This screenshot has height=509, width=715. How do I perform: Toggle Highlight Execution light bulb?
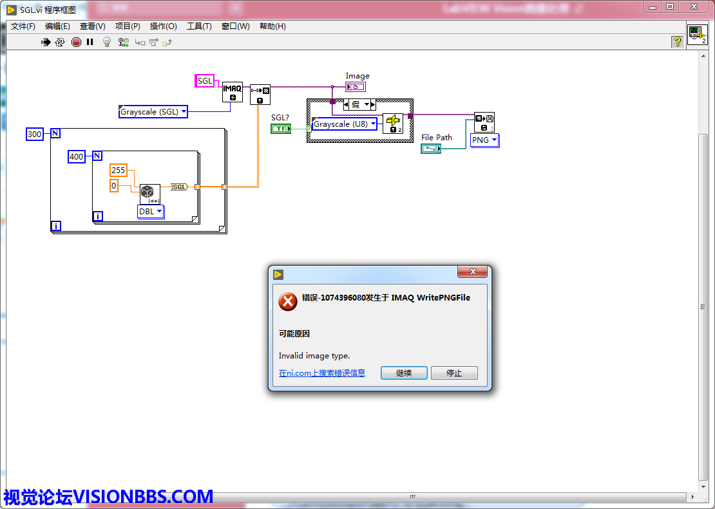pos(107,42)
